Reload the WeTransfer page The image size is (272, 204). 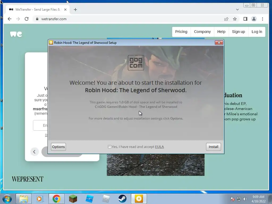pos(27,19)
